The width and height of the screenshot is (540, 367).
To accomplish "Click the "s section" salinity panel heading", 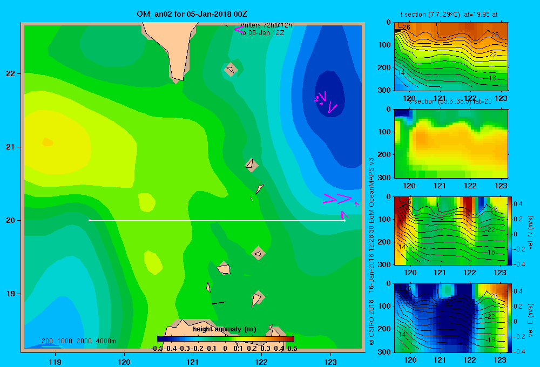I will click(x=450, y=101).
